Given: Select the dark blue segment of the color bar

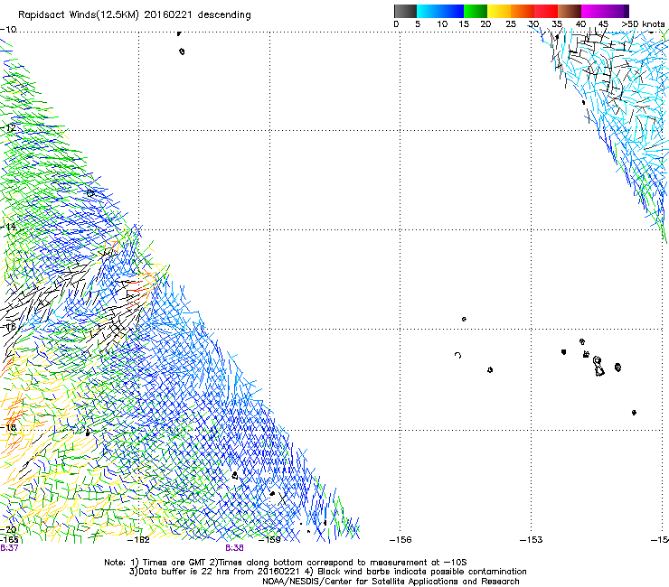Looking at the screenshot, I should tap(452, 11).
